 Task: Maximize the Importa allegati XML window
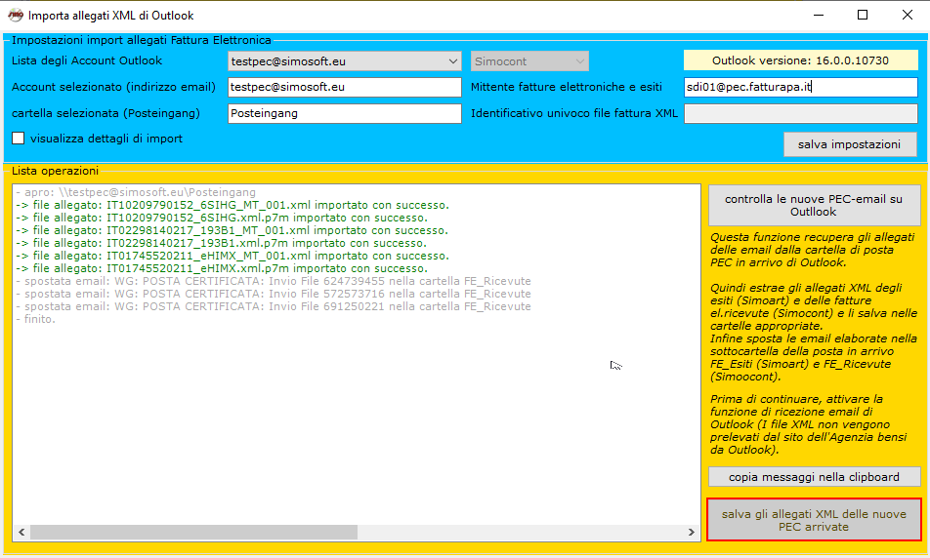click(863, 15)
